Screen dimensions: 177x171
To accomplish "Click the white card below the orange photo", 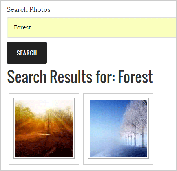I will pos(44,162).
